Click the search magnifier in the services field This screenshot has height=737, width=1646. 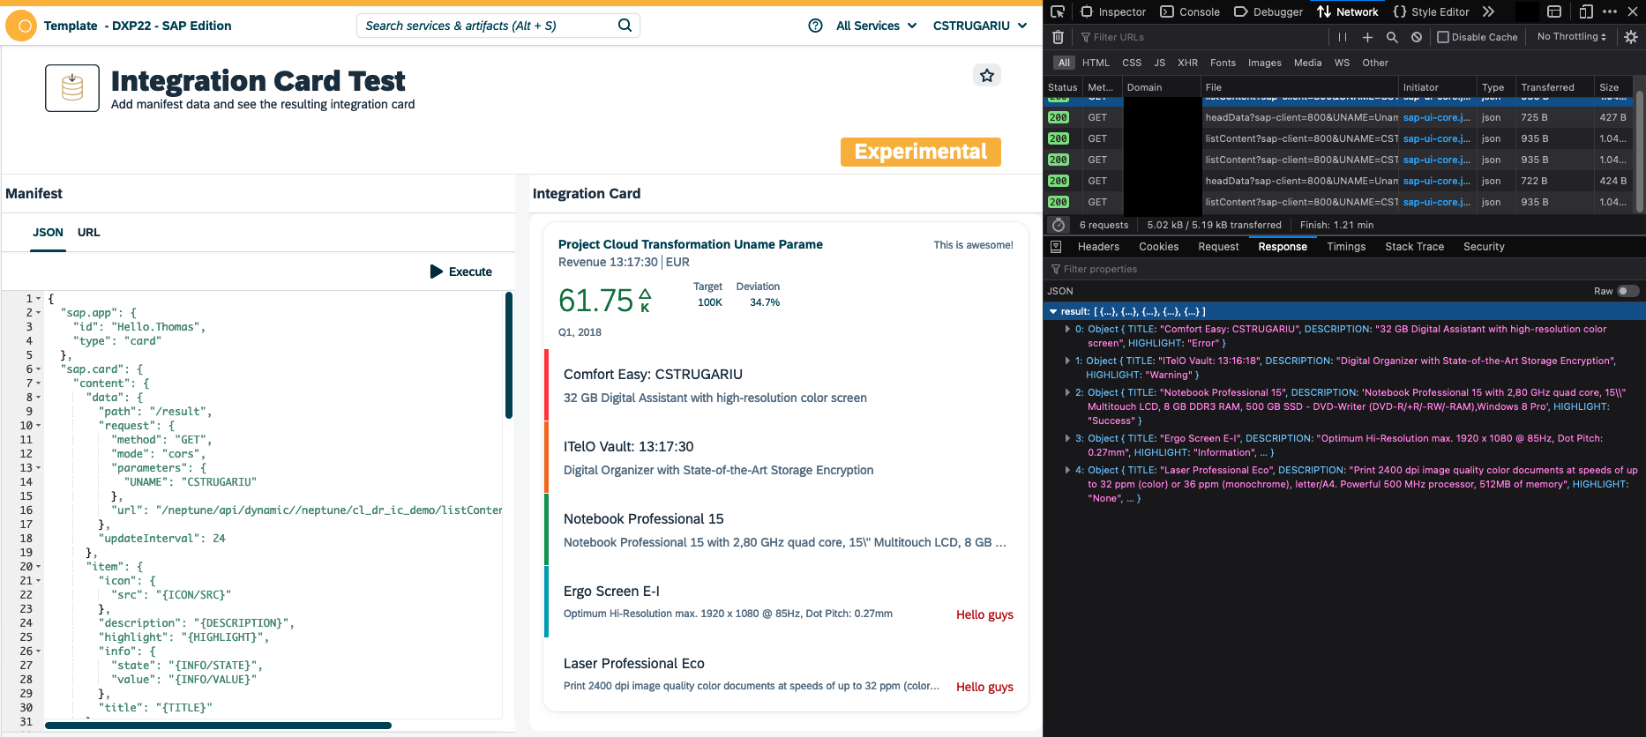pos(625,26)
